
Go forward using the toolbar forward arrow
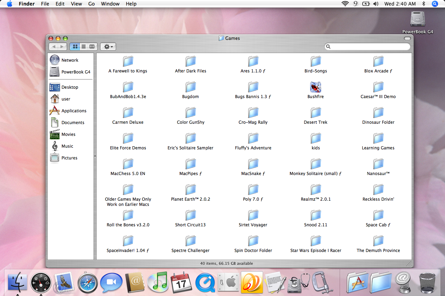pos(63,46)
